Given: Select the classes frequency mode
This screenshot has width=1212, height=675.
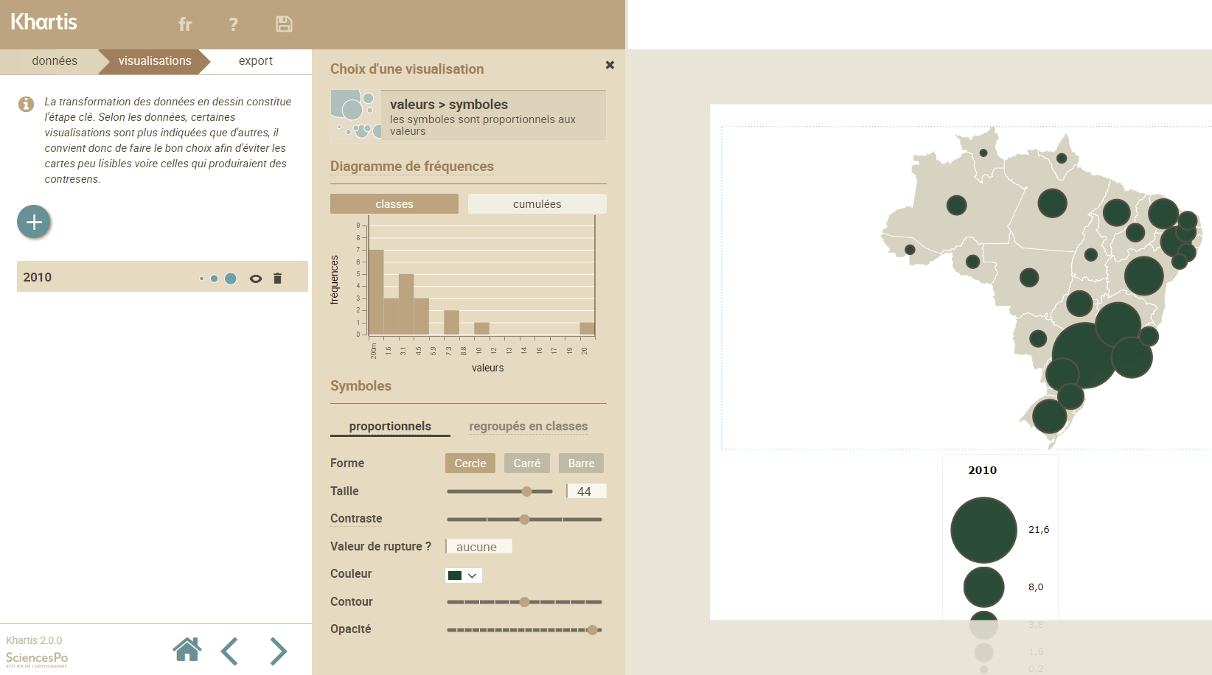Looking at the screenshot, I should coord(394,204).
